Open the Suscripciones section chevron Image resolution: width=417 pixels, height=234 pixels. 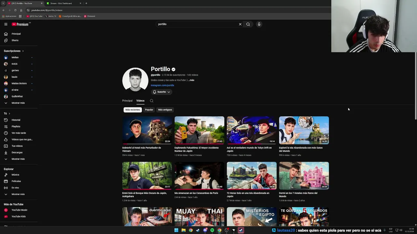[23, 51]
